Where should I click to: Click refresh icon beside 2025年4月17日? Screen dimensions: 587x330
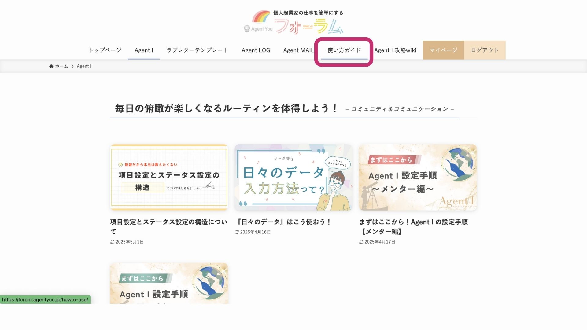361,242
